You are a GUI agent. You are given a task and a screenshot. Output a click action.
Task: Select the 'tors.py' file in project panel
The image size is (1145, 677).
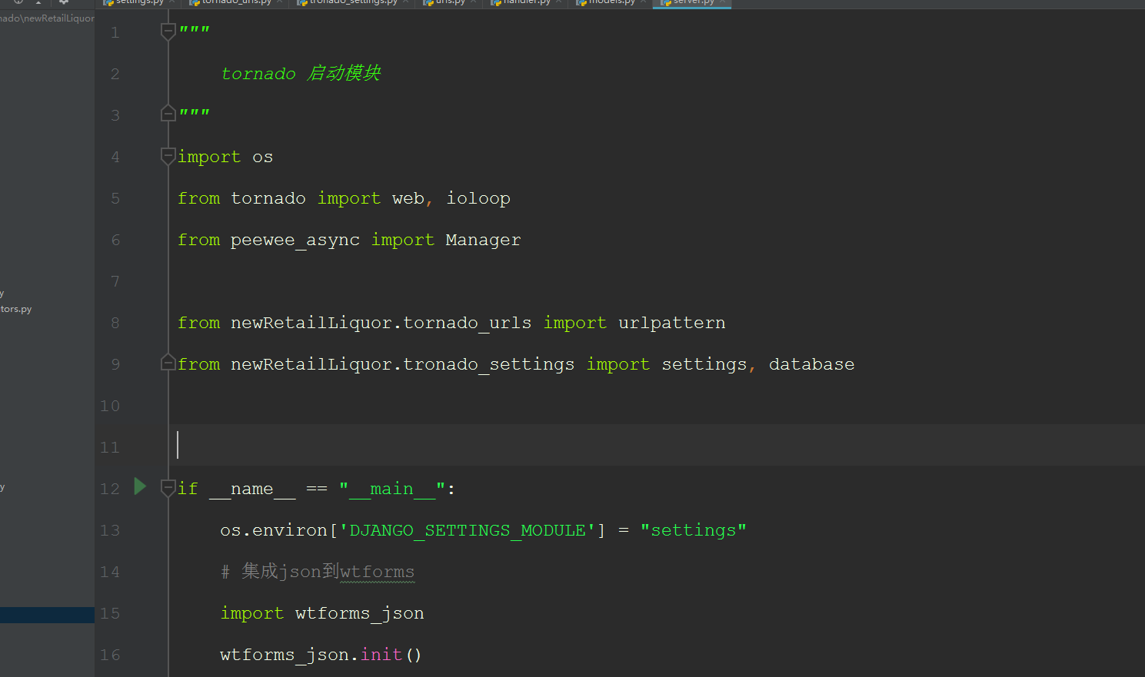(16, 309)
